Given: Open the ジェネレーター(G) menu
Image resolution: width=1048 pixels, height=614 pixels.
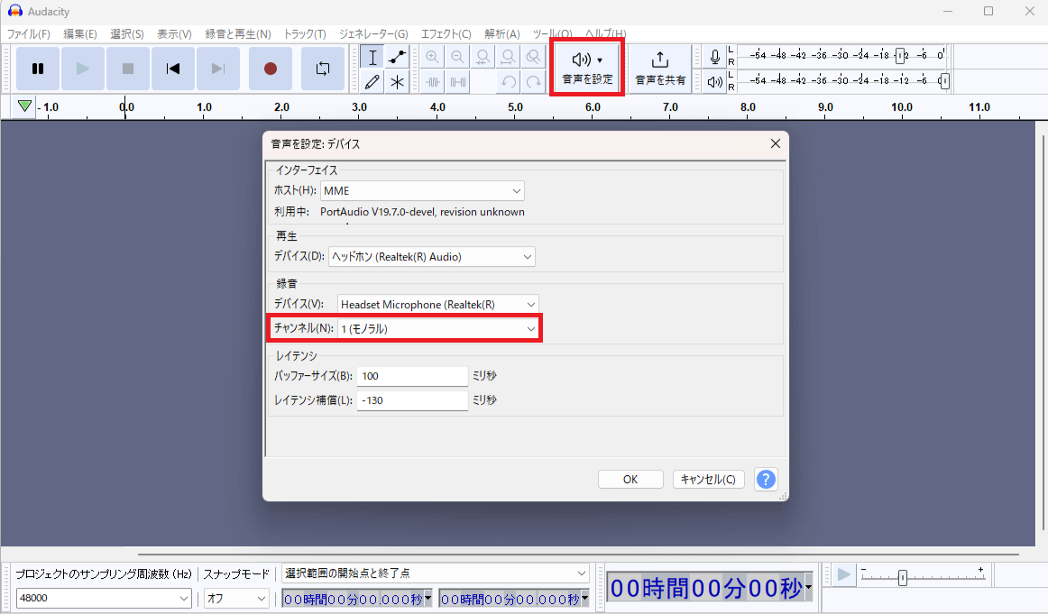Looking at the screenshot, I should click(x=373, y=34).
